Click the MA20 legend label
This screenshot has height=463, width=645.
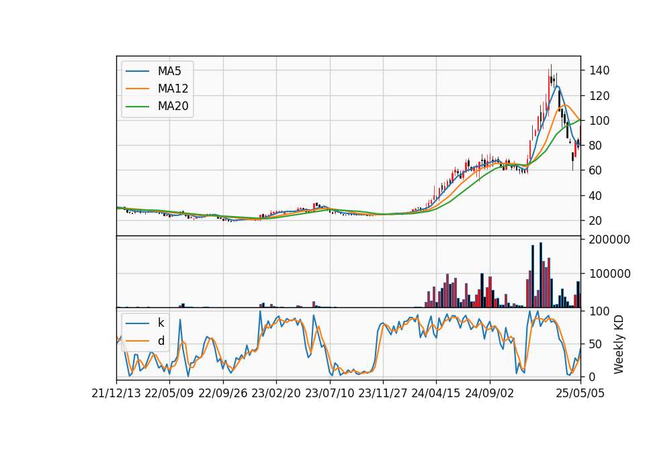point(173,107)
